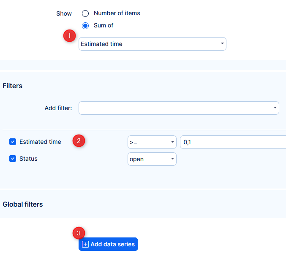Disable the Status filter checkbox

(13, 159)
